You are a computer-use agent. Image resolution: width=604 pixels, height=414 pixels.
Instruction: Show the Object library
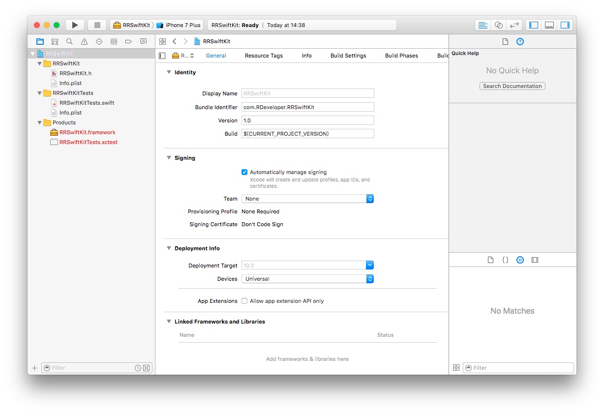pos(520,260)
